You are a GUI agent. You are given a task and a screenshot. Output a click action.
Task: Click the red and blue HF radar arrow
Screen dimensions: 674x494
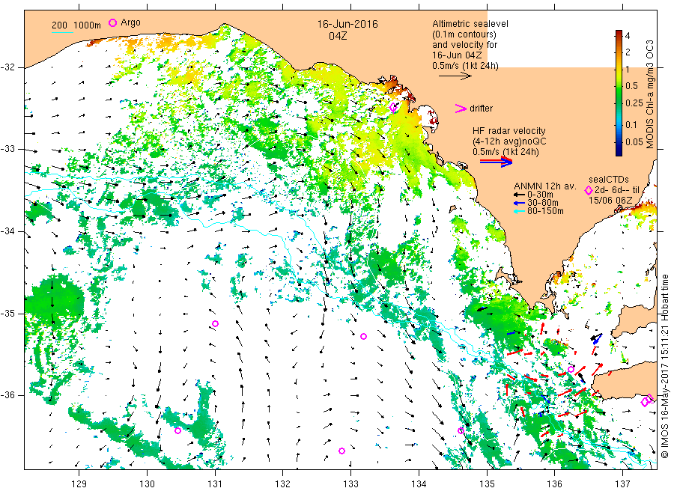(x=497, y=162)
